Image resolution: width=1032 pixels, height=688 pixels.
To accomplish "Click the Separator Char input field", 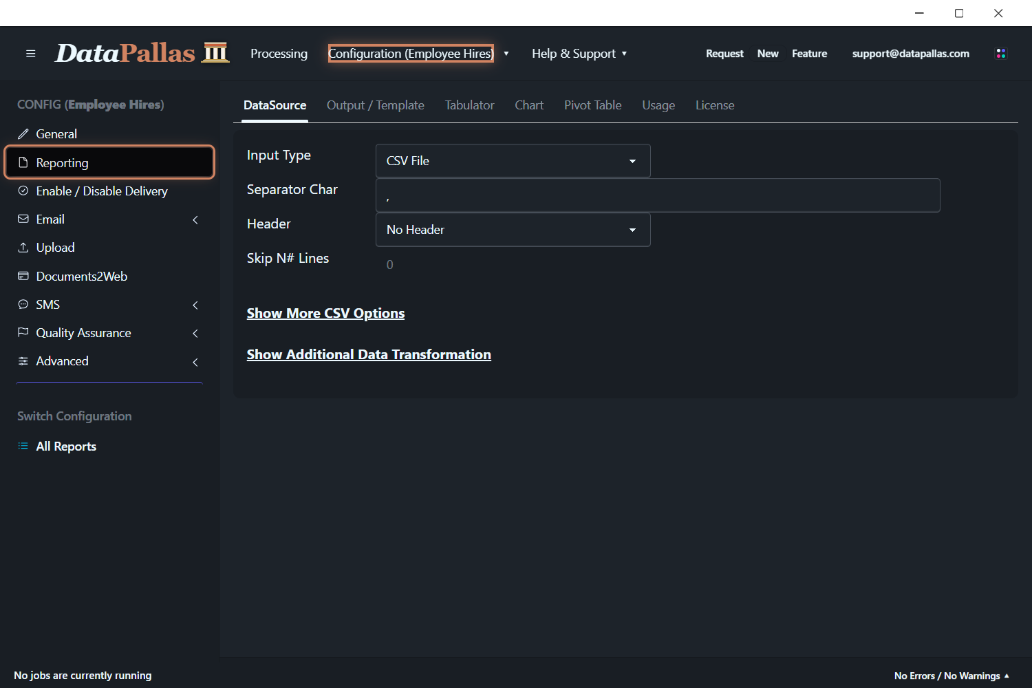I will click(x=658, y=195).
